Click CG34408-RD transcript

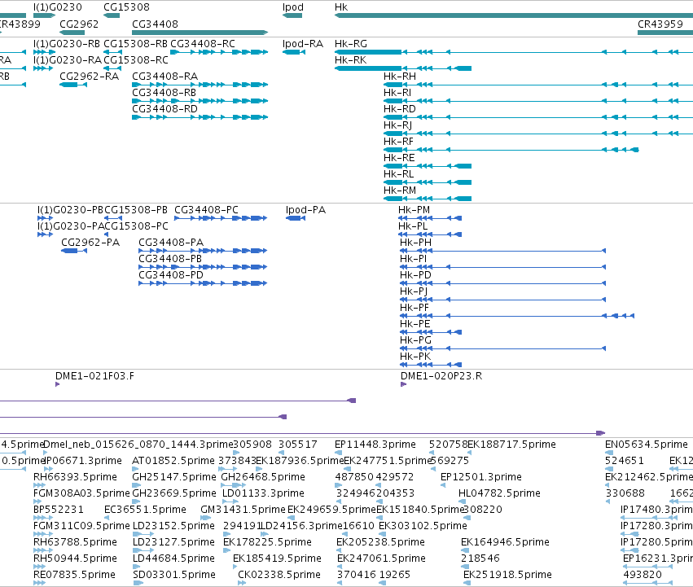164,109
